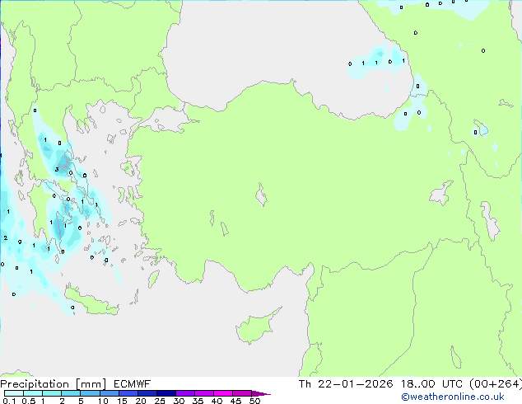Pick the 40–45 mm magenta legend swatch
The height and width of the screenshot is (404, 522).
click(x=223, y=393)
